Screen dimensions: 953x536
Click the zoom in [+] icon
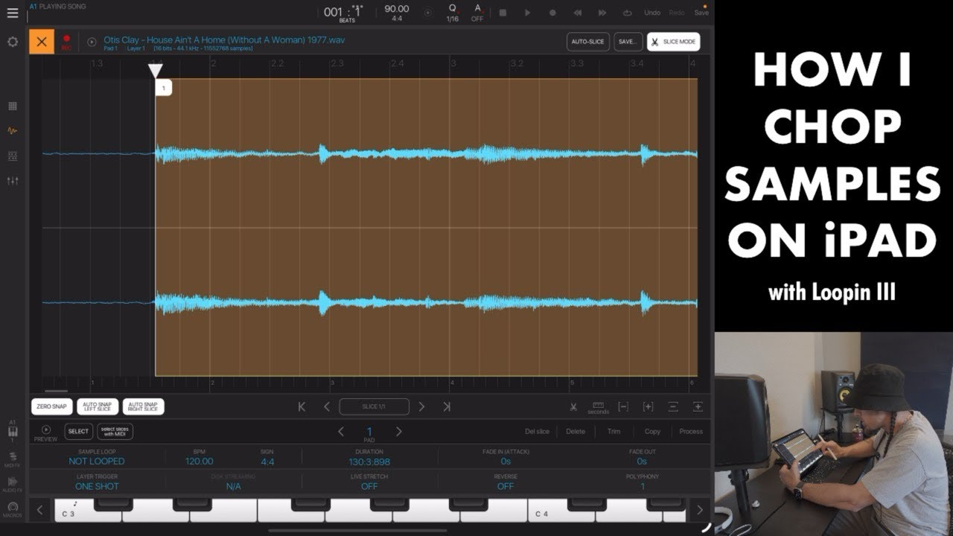[648, 406]
